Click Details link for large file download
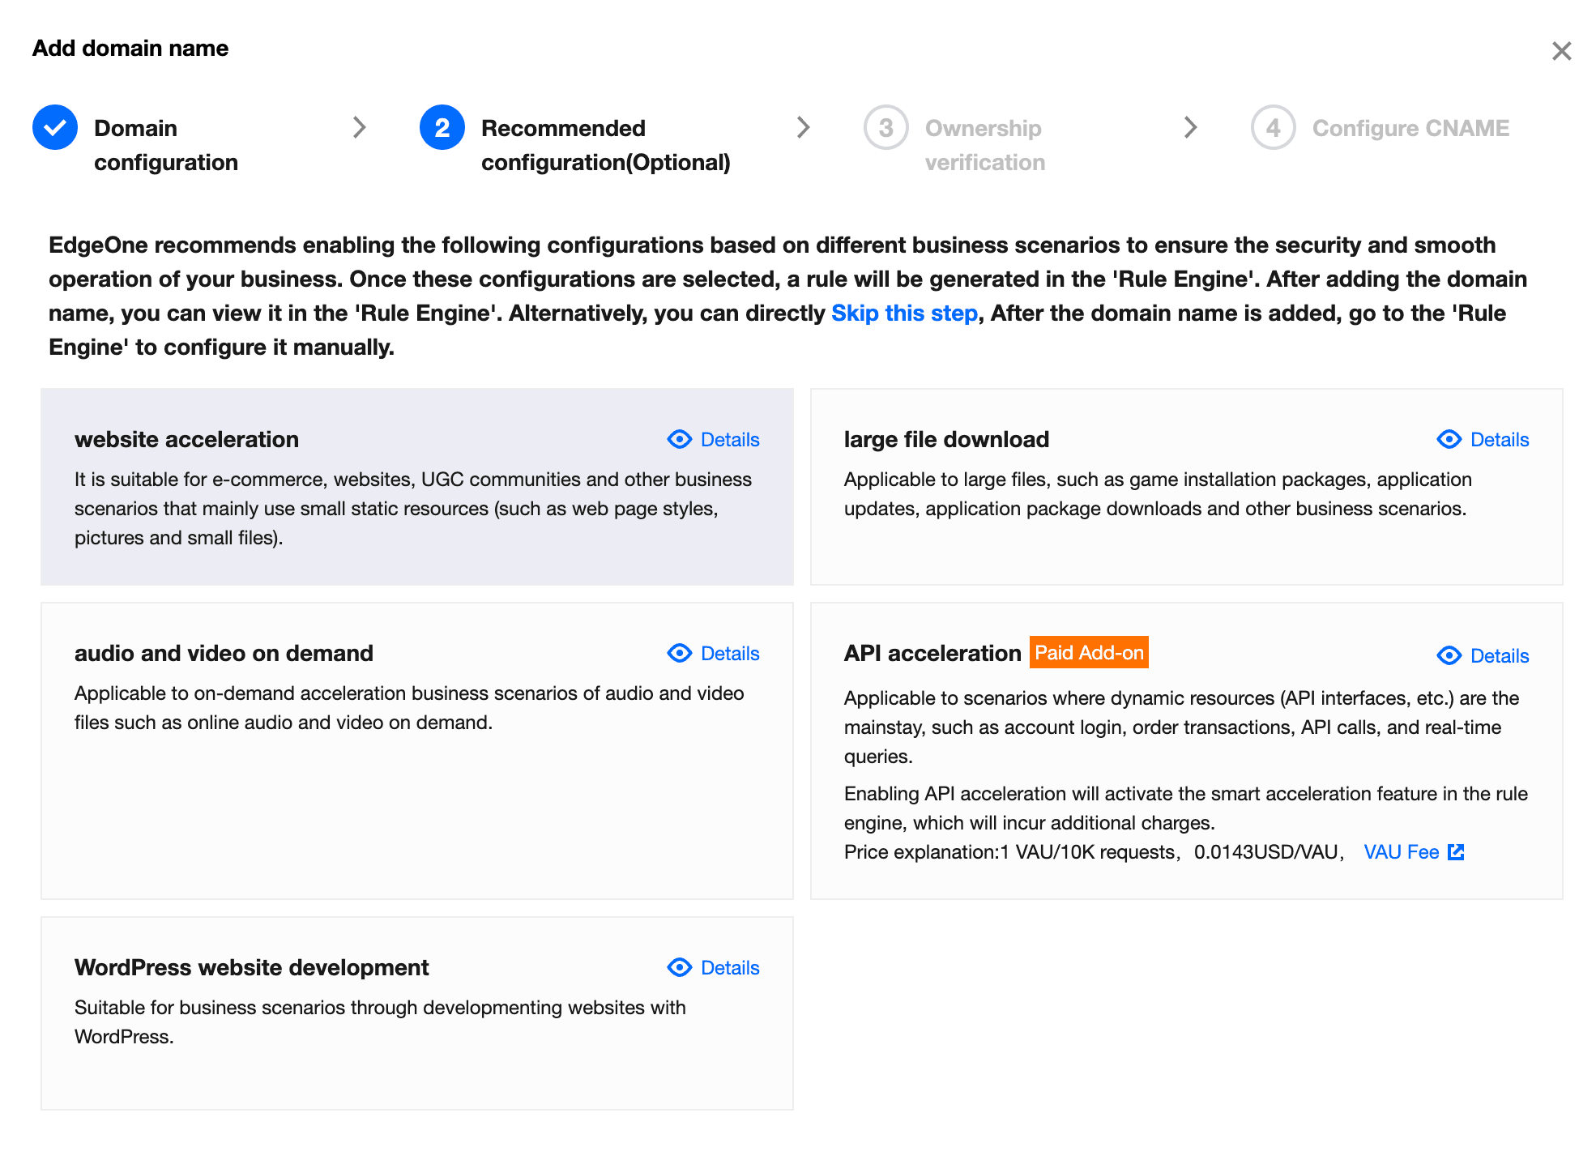Screen dimensions: 1596x1160 (x=1500, y=439)
